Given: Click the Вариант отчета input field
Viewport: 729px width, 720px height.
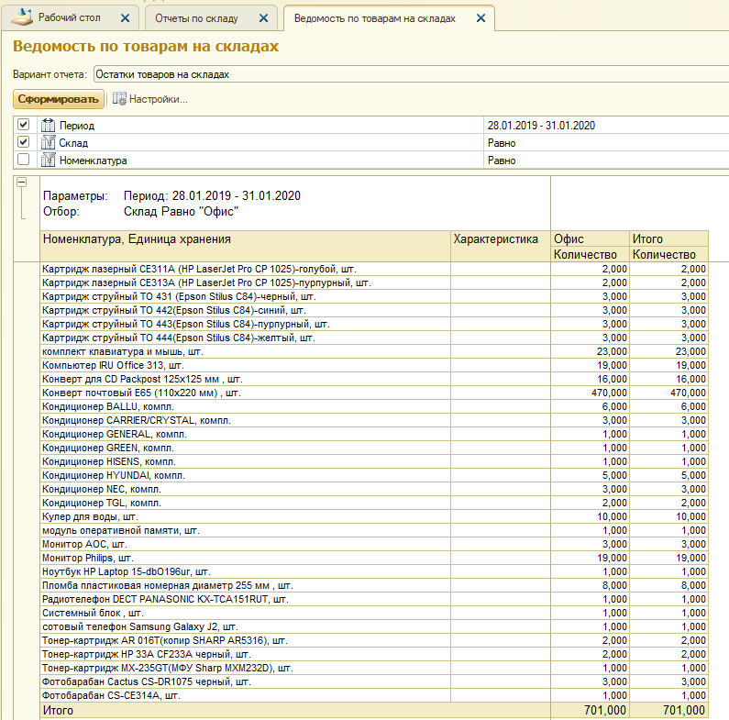Looking at the screenshot, I should pyautogui.click(x=411, y=74).
